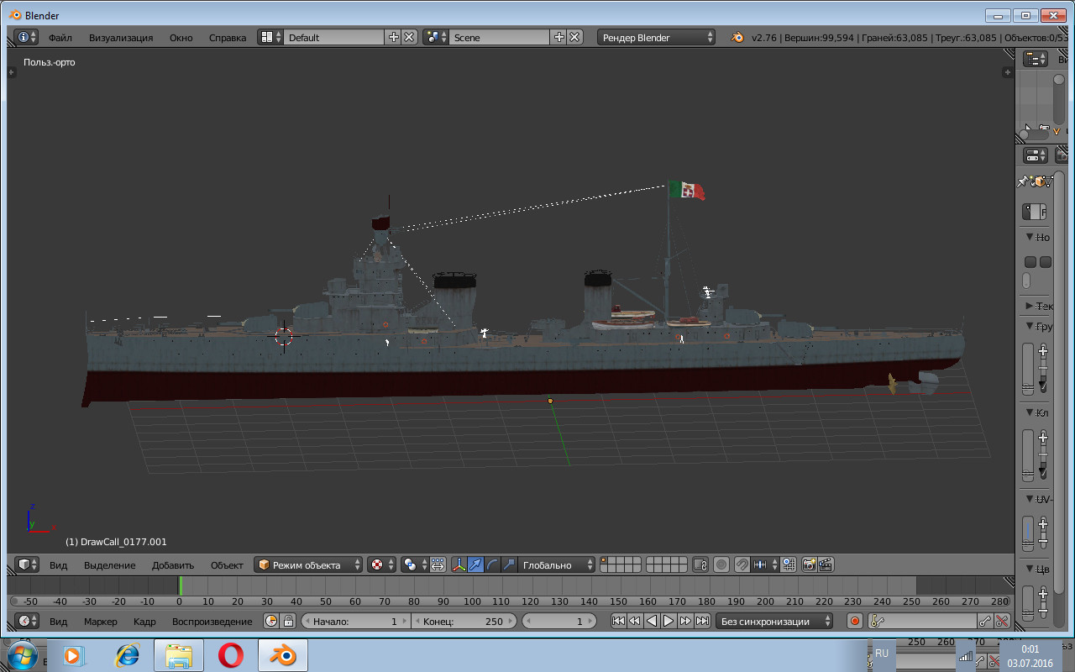This screenshot has width=1075, height=672.
Task: Jump to the last frame
Action: click(702, 621)
